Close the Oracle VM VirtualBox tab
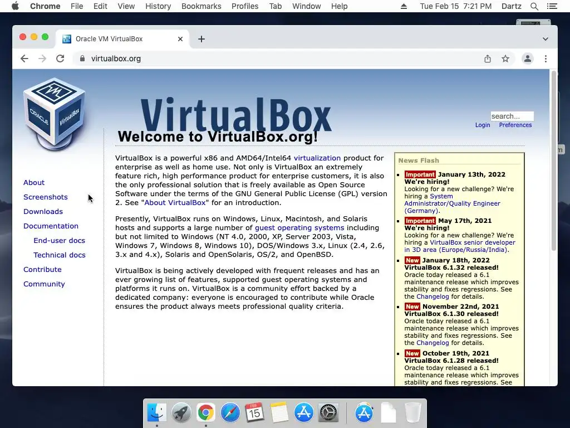This screenshot has height=428, width=570. pyautogui.click(x=180, y=39)
